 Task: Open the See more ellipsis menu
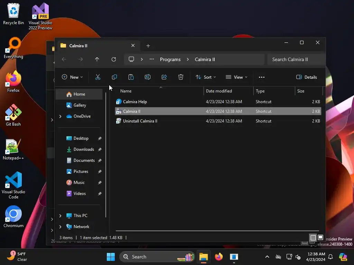click(x=261, y=77)
